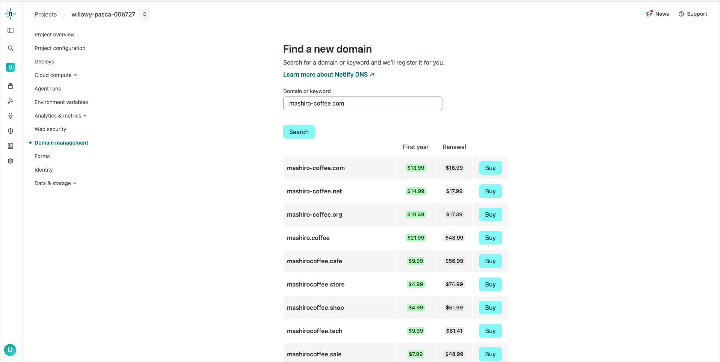Buy mashirocoffee.shop
The width and height of the screenshot is (720, 362).
(x=490, y=308)
